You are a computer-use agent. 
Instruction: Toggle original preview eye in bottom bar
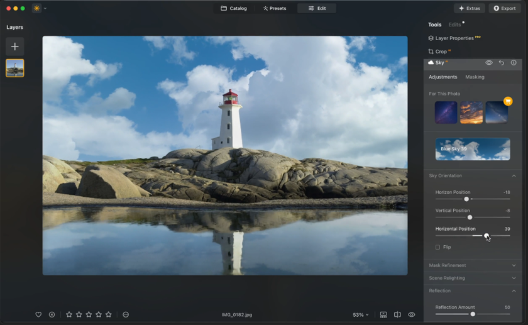(412, 314)
